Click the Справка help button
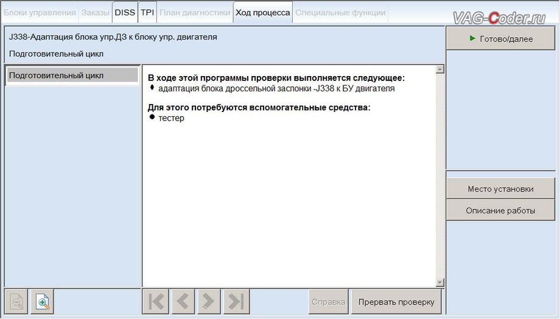Screen dimensions: 560x319 [328, 302]
